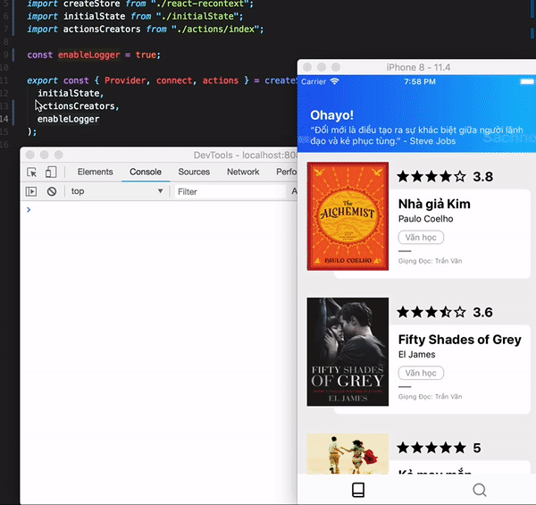The width and height of the screenshot is (536, 505).
Task: Show the console sidebar icon
Action: pyautogui.click(x=31, y=191)
